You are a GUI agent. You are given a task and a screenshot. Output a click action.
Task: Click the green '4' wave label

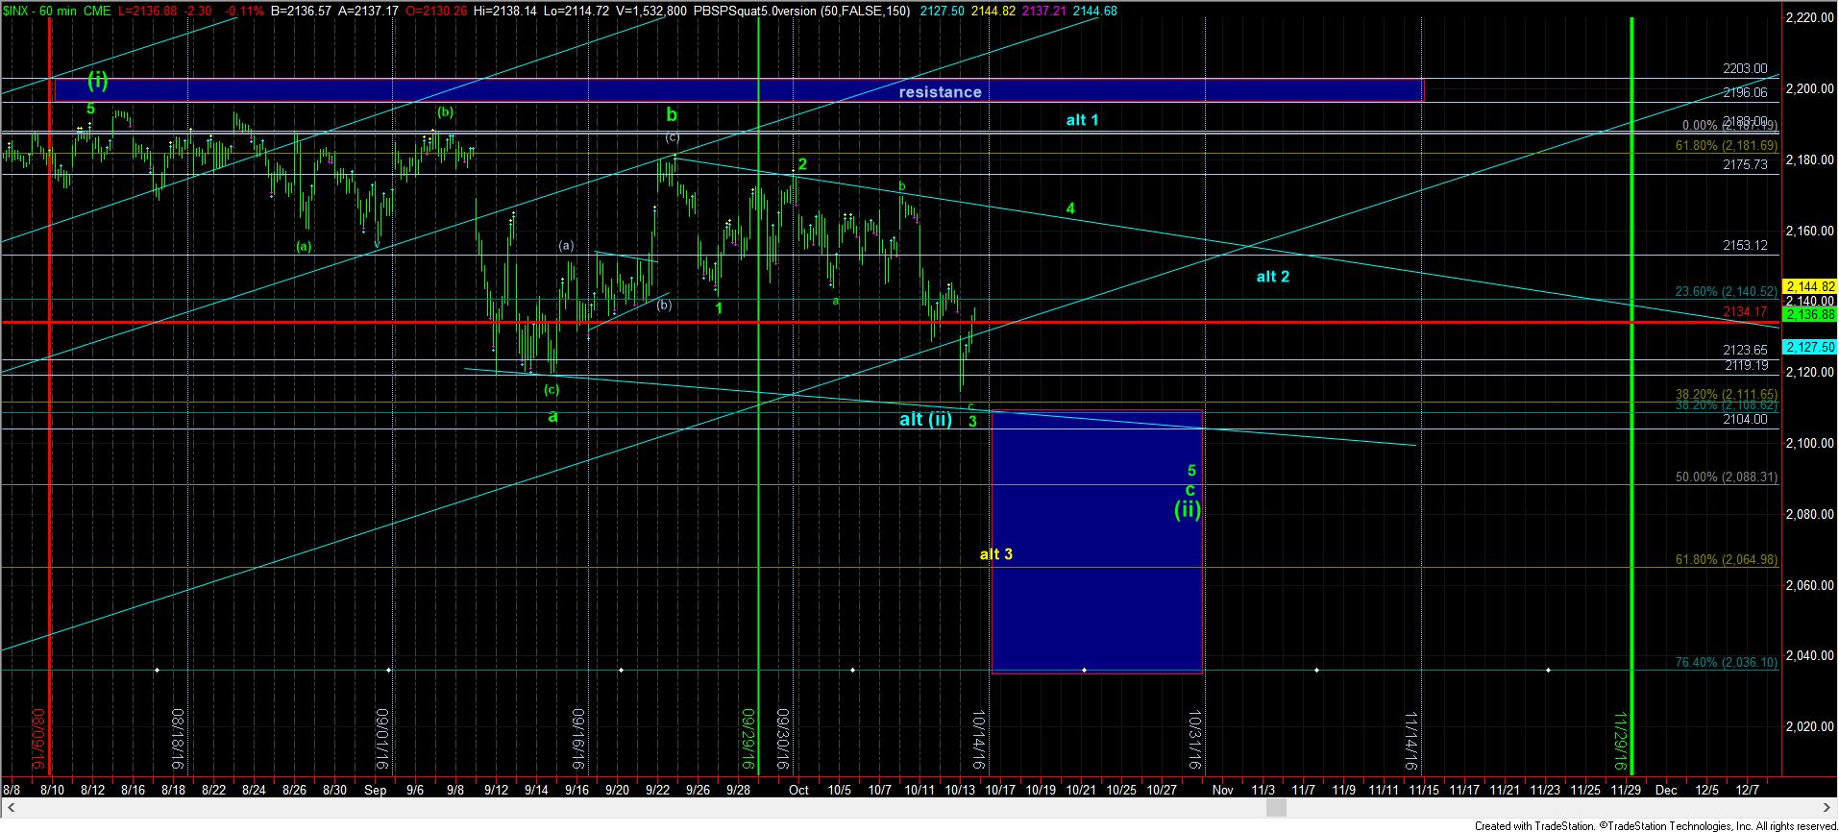1070,208
